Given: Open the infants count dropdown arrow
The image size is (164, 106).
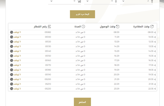Looking at the screenshot, I should click(x=51, y=1).
